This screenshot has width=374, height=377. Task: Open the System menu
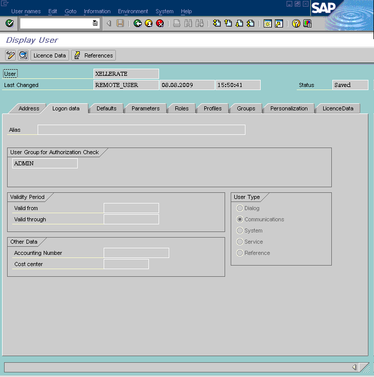(x=164, y=11)
